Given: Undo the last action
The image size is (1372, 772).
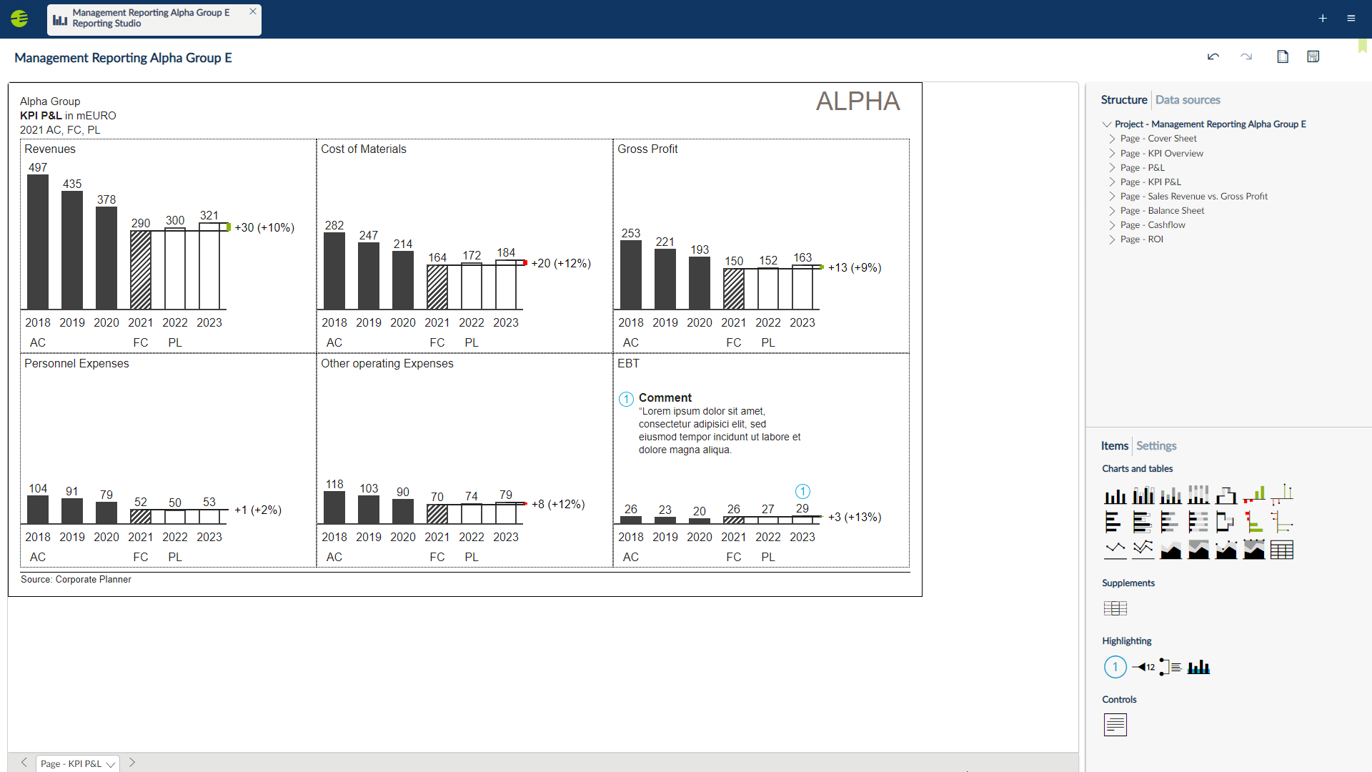Looking at the screenshot, I should tap(1213, 56).
